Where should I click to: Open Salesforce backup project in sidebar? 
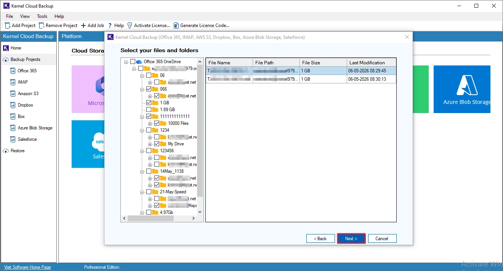click(27, 139)
